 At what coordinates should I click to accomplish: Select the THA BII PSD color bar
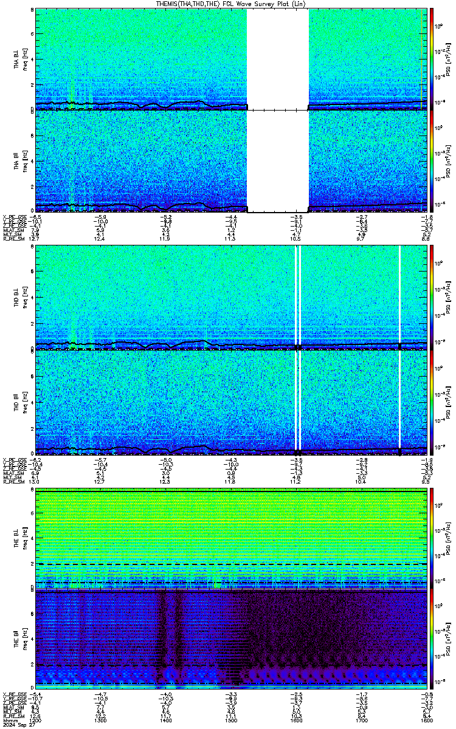(x=432, y=161)
